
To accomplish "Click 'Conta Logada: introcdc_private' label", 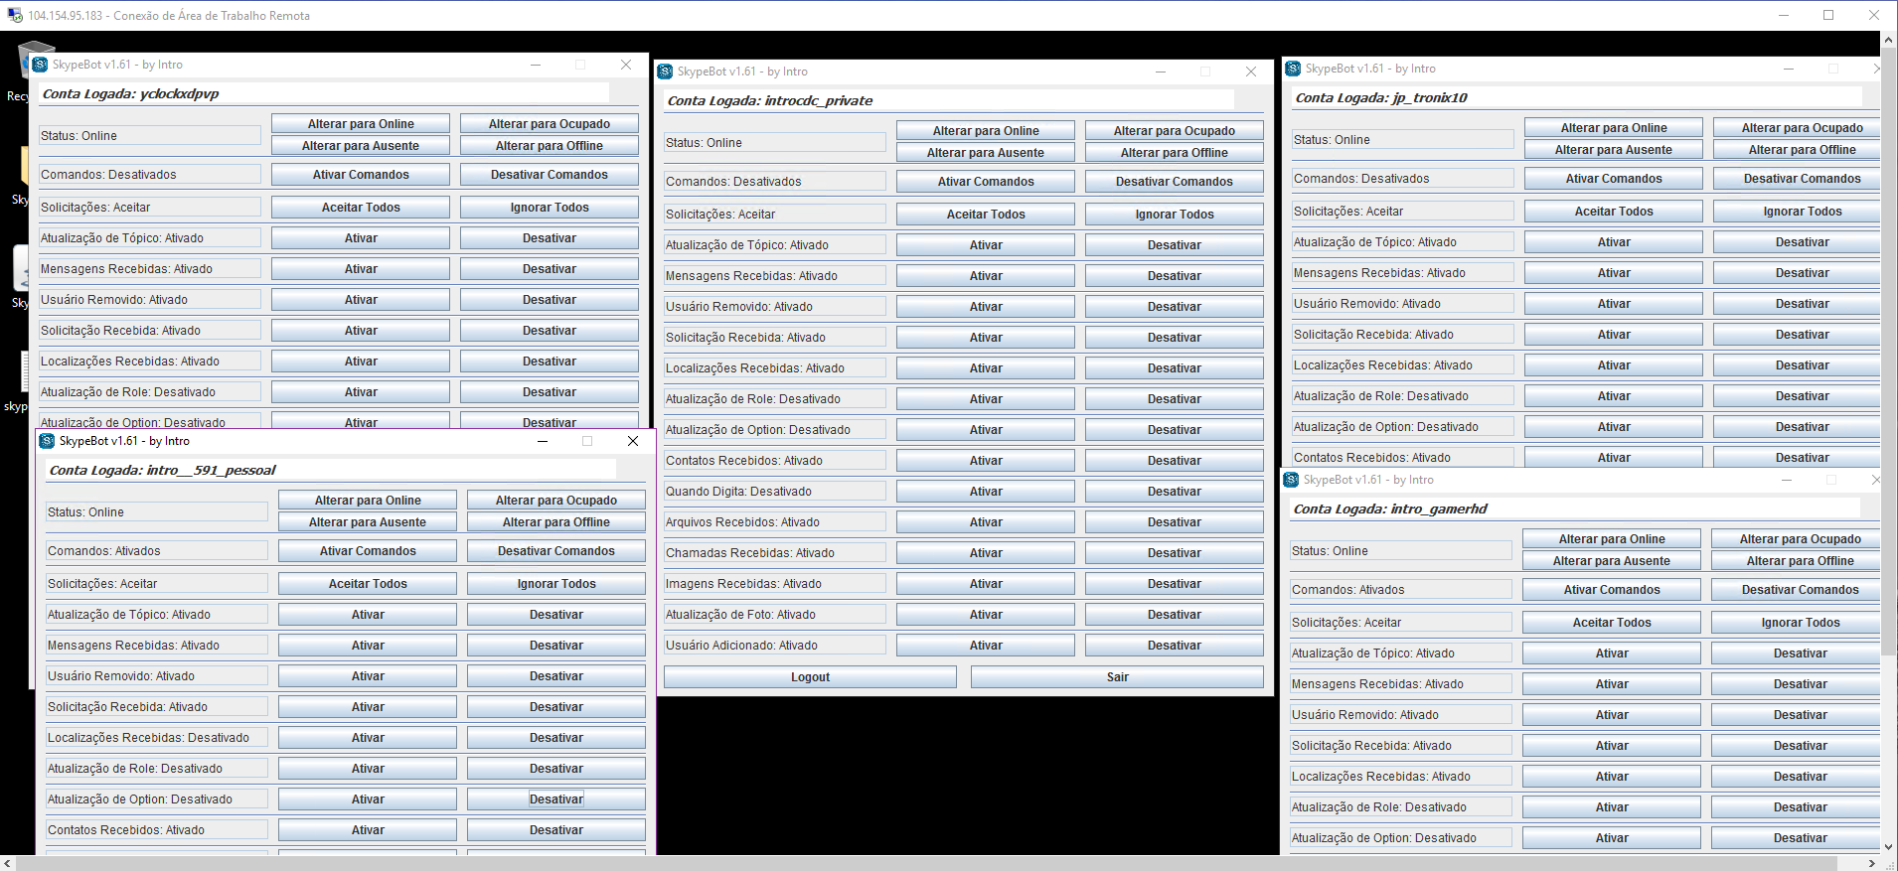I will click(770, 100).
